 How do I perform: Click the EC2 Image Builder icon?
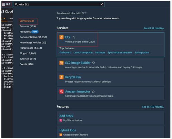(x=61, y=63)
